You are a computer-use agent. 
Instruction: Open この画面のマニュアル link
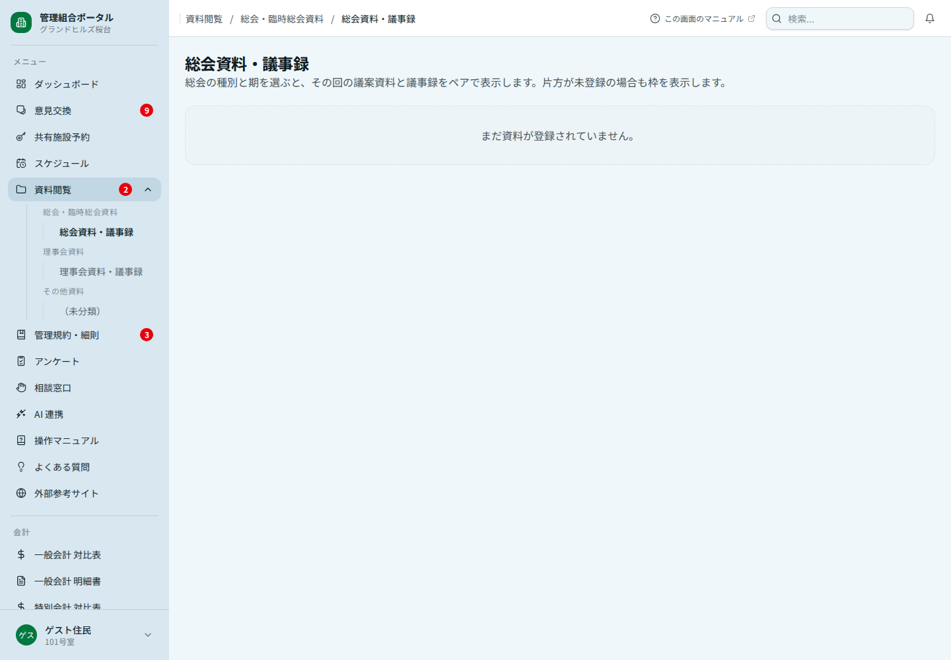tap(703, 18)
